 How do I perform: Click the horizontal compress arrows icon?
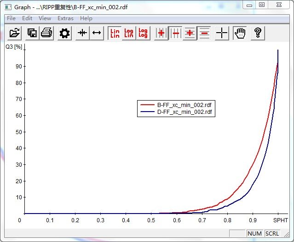[x=82, y=33]
